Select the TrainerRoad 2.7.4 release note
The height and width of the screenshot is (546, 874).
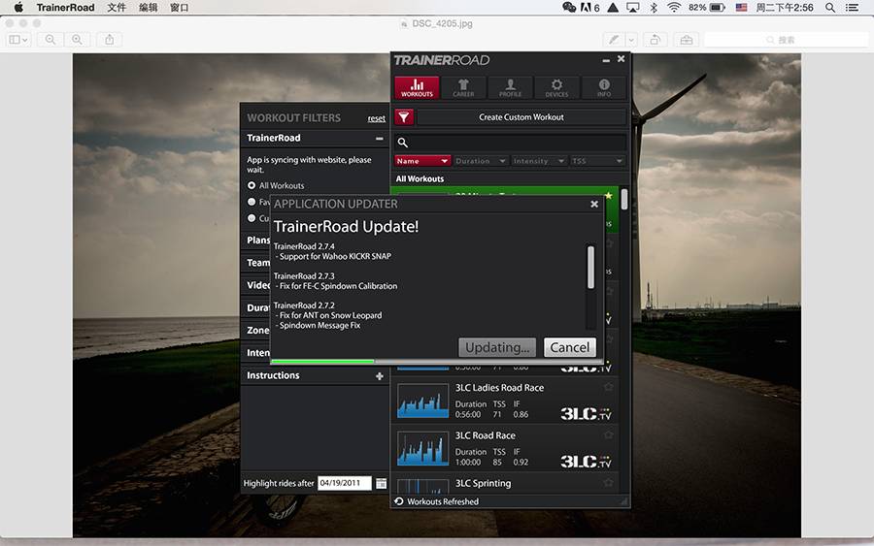304,246
